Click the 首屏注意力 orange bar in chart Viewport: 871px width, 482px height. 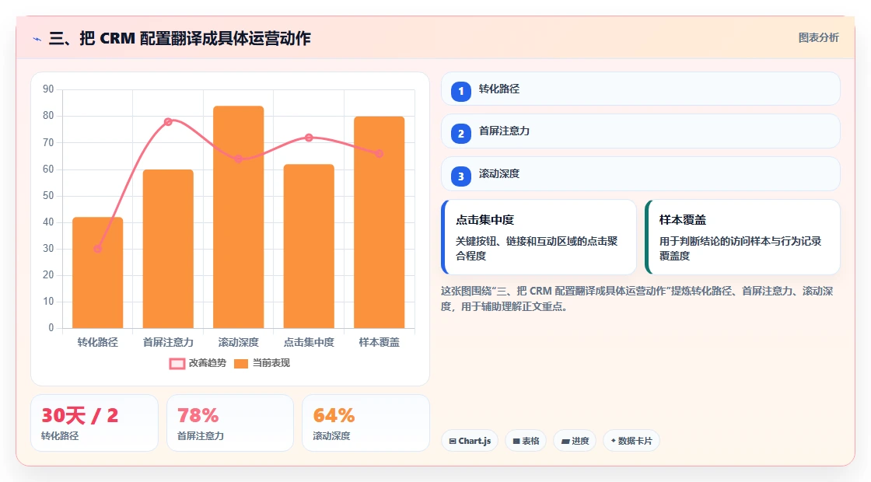(x=168, y=249)
